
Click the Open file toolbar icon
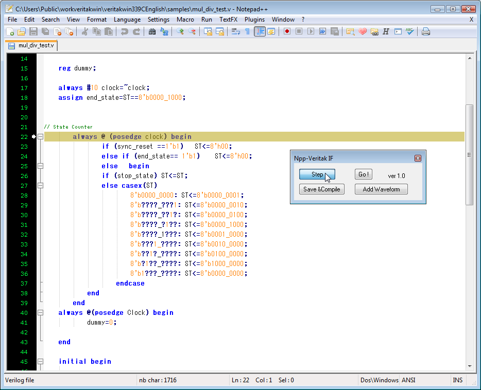point(22,31)
